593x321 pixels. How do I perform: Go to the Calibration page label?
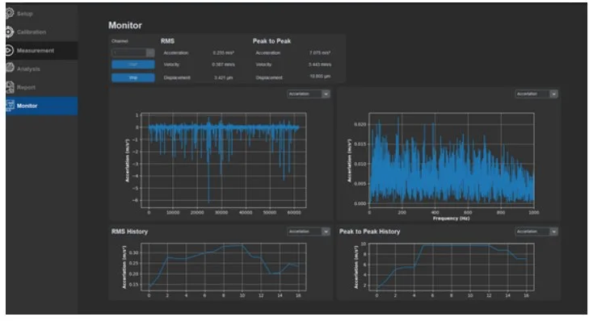point(32,32)
